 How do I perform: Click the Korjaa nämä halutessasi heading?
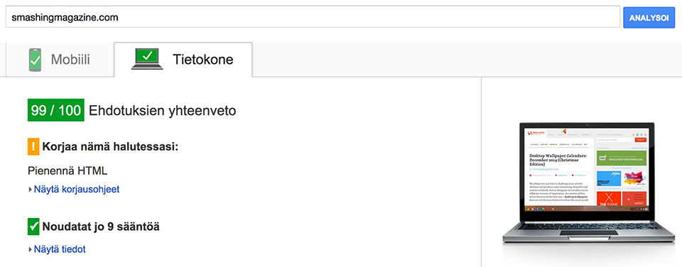tap(111, 147)
